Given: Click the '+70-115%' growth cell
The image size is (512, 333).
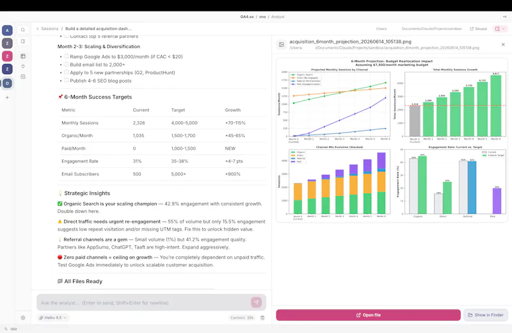Looking at the screenshot, I should tap(235, 123).
